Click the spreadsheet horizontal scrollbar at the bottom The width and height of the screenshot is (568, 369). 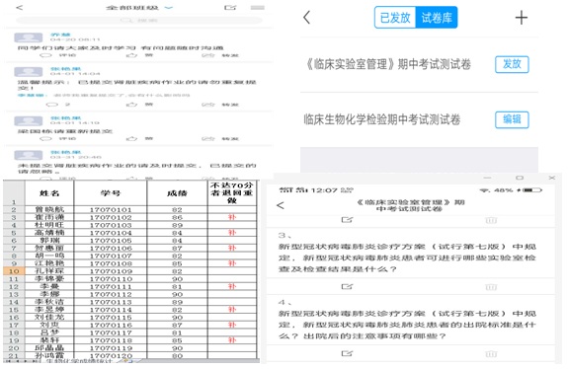[200, 361]
